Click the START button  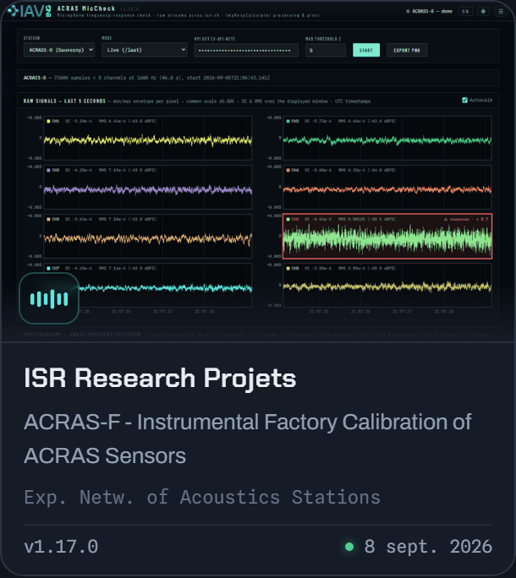tap(366, 50)
